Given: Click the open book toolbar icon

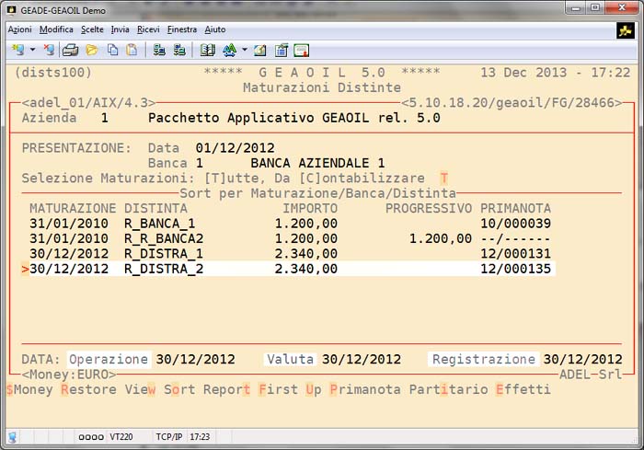Looking at the screenshot, I should [207, 50].
